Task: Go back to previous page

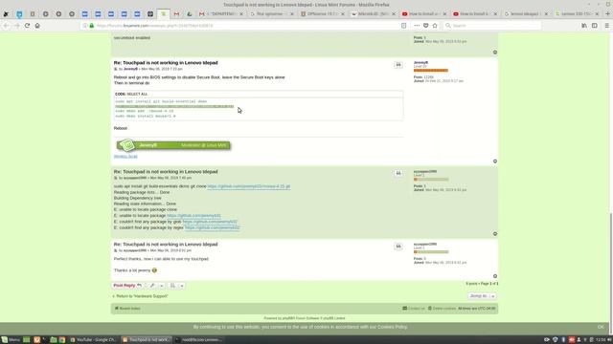Action: [7, 26]
